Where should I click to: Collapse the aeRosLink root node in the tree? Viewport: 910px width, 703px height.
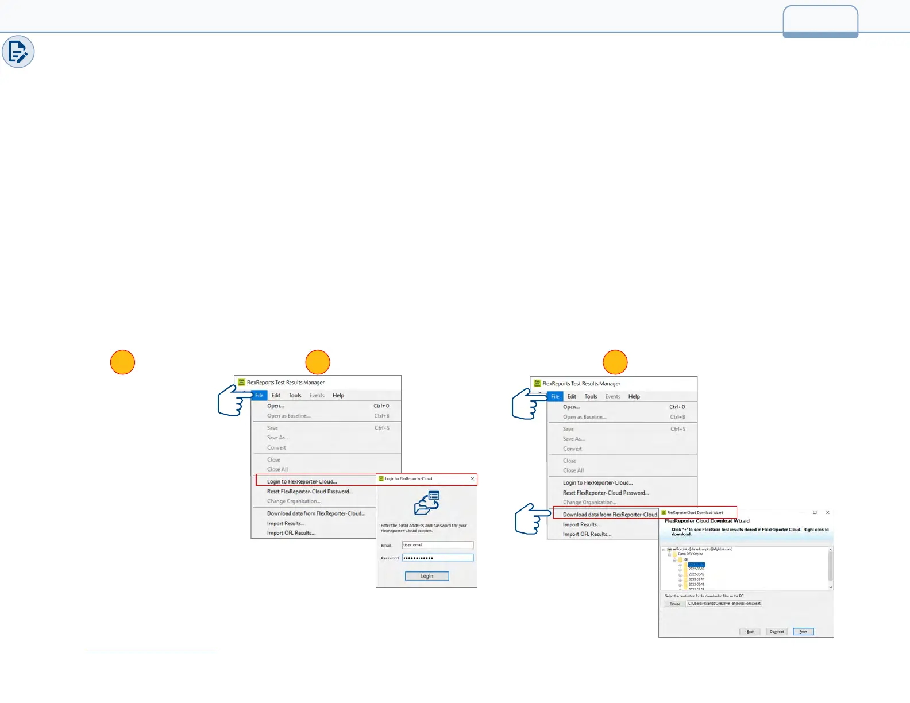664,550
